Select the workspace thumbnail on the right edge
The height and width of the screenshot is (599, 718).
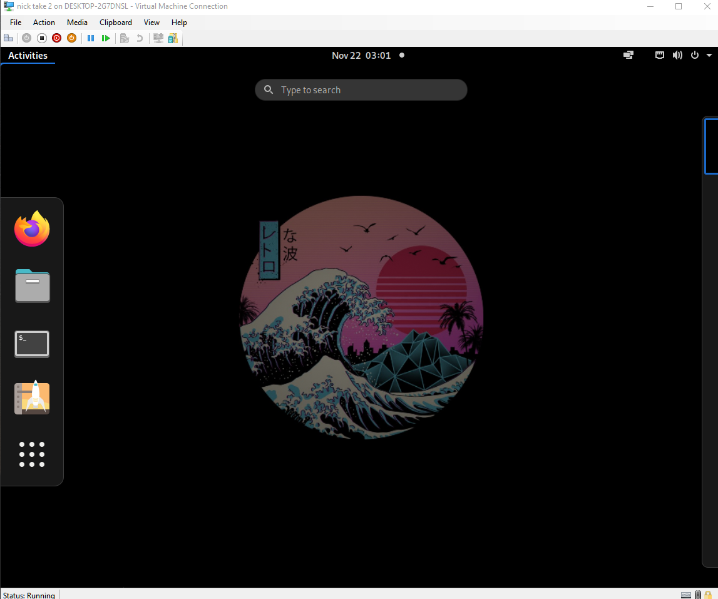coord(711,146)
